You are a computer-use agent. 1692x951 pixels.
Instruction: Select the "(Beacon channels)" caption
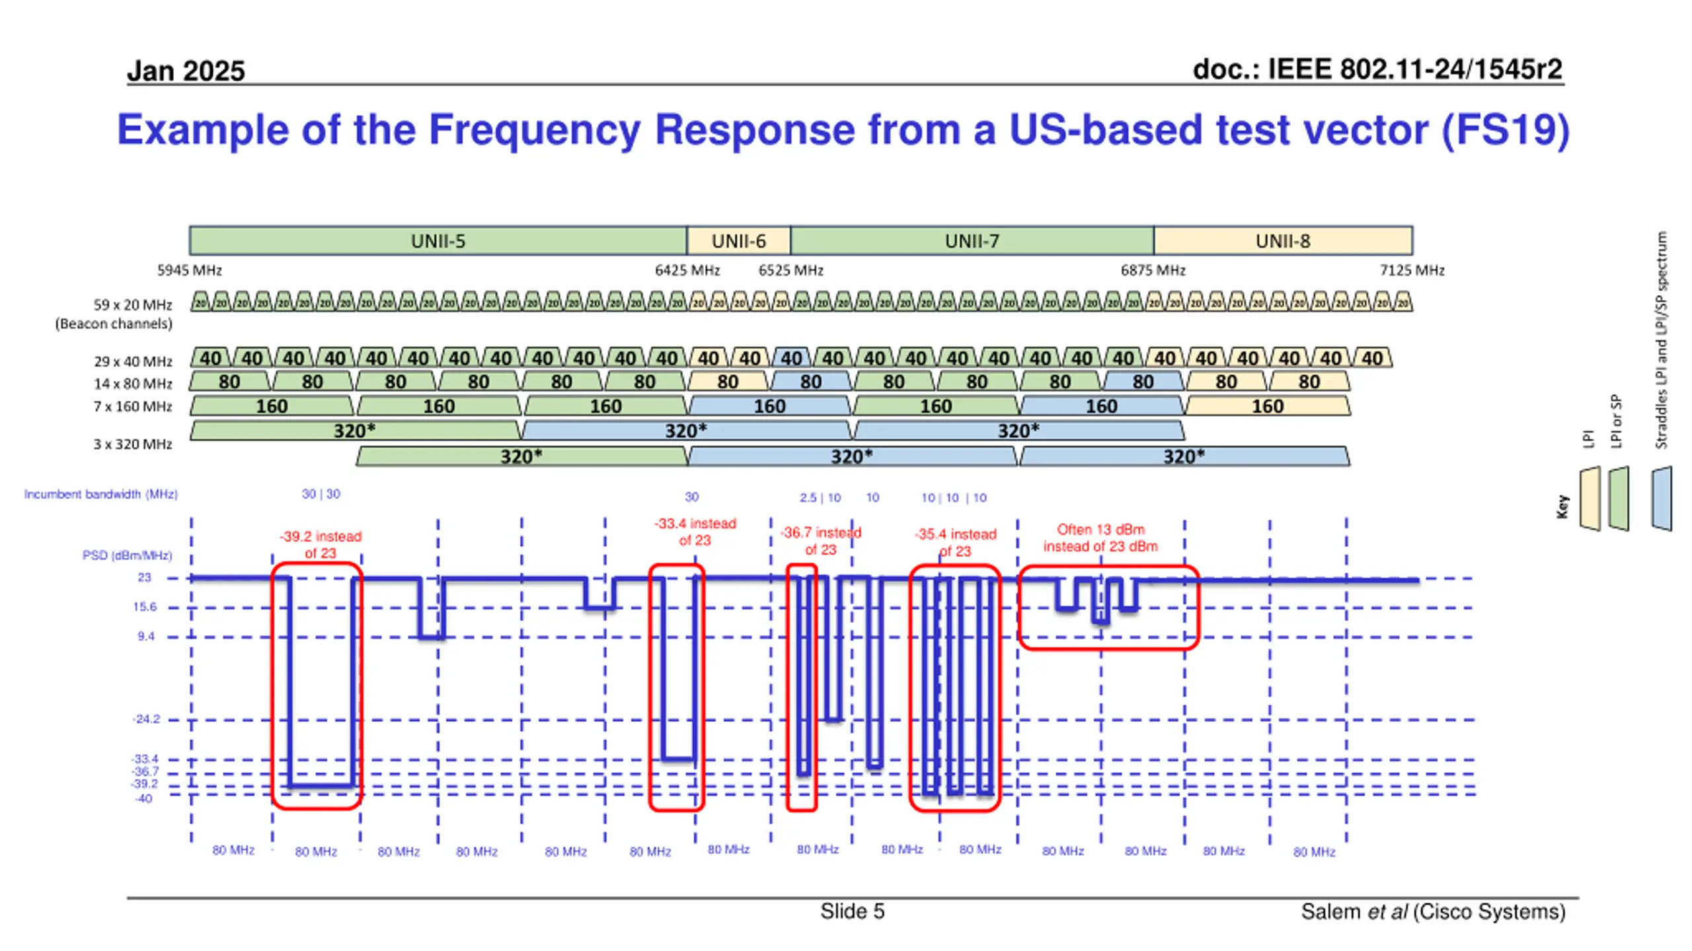click(x=114, y=324)
